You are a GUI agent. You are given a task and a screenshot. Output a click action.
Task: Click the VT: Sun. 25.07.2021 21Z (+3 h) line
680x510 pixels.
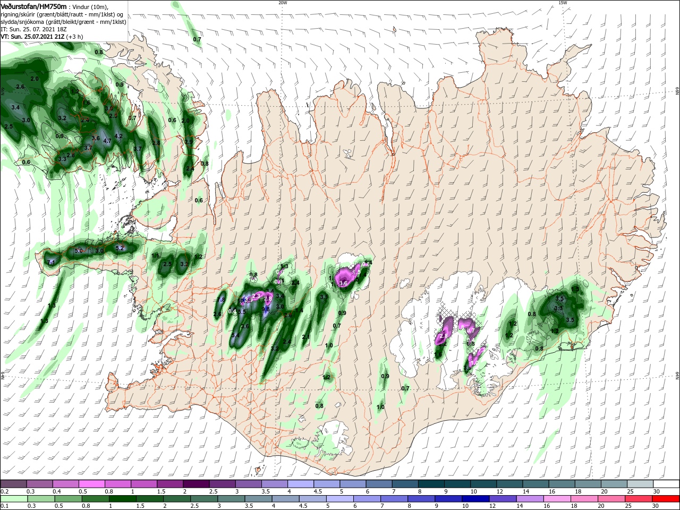(x=41, y=37)
